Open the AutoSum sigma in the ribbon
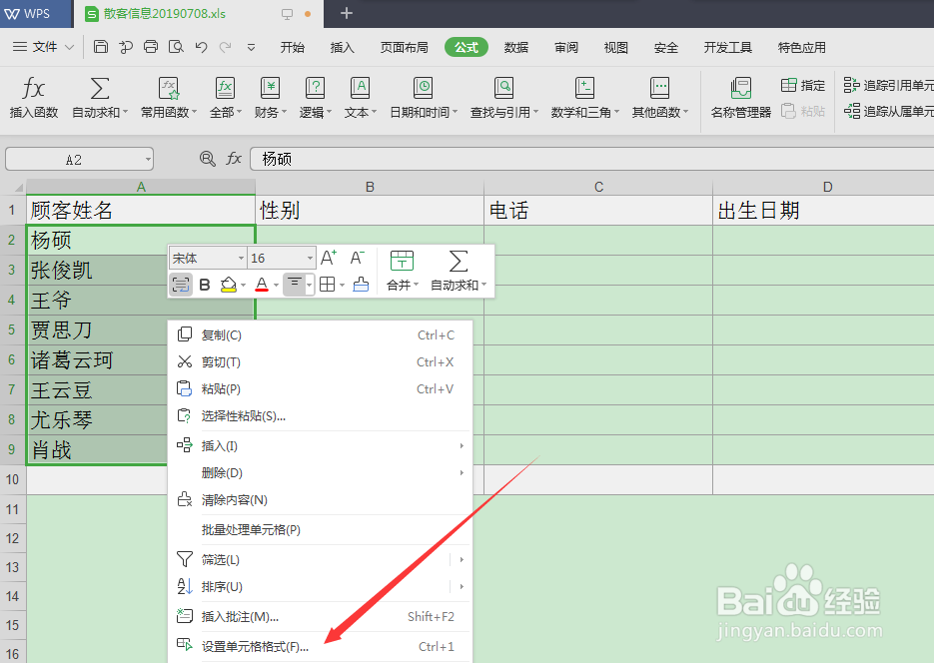Viewport: 934px width, 663px height. [100, 89]
